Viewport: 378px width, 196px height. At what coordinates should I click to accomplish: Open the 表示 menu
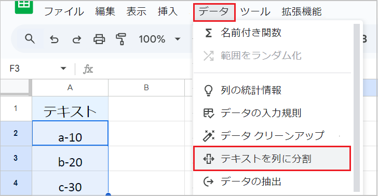tap(137, 11)
